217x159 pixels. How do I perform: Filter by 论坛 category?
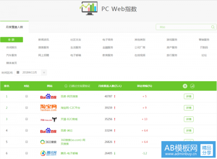[204, 55]
